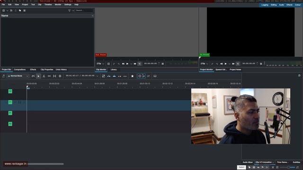The height and width of the screenshot is (170, 303).
Task: Extract the timeline zone
Action: pyautogui.click(x=120, y=76)
